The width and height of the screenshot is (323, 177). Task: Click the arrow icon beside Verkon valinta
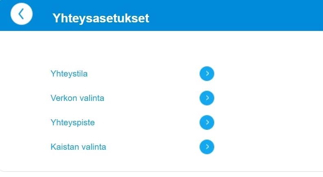coord(207,98)
